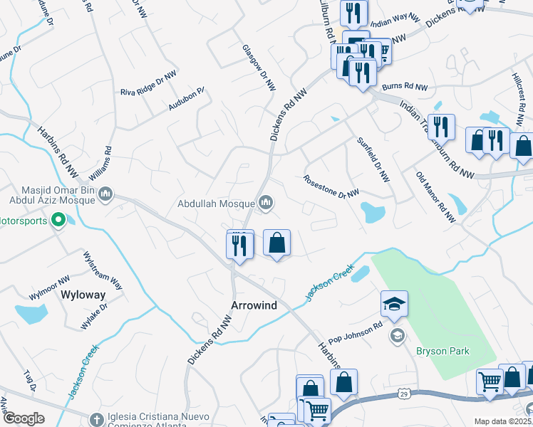Select the Masjid Omar Bin Abdul Aziz Mosque pin
The height and width of the screenshot is (427, 533).
(105, 194)
